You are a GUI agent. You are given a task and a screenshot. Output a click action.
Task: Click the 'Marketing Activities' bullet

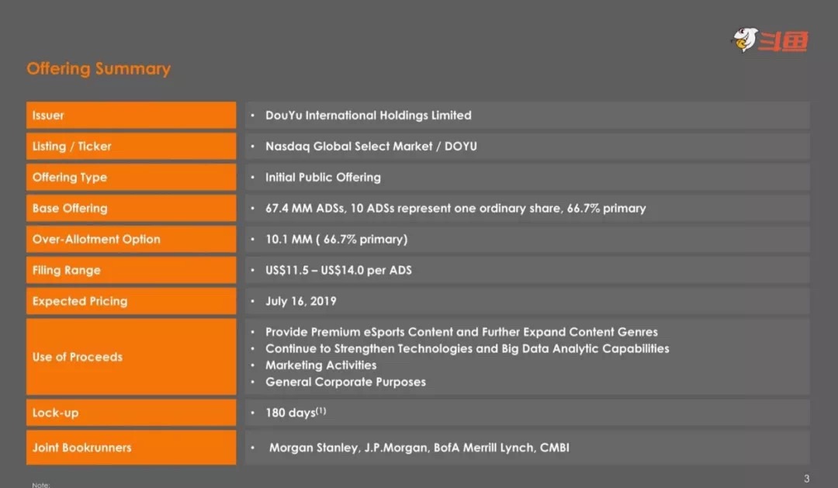click(320, 365)
